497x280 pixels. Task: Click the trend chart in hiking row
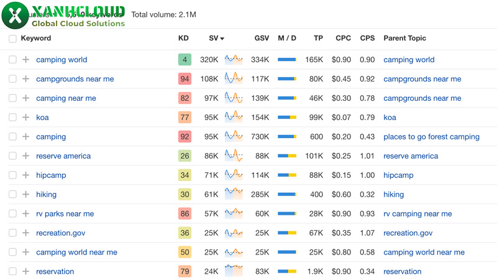pos(234,195)
